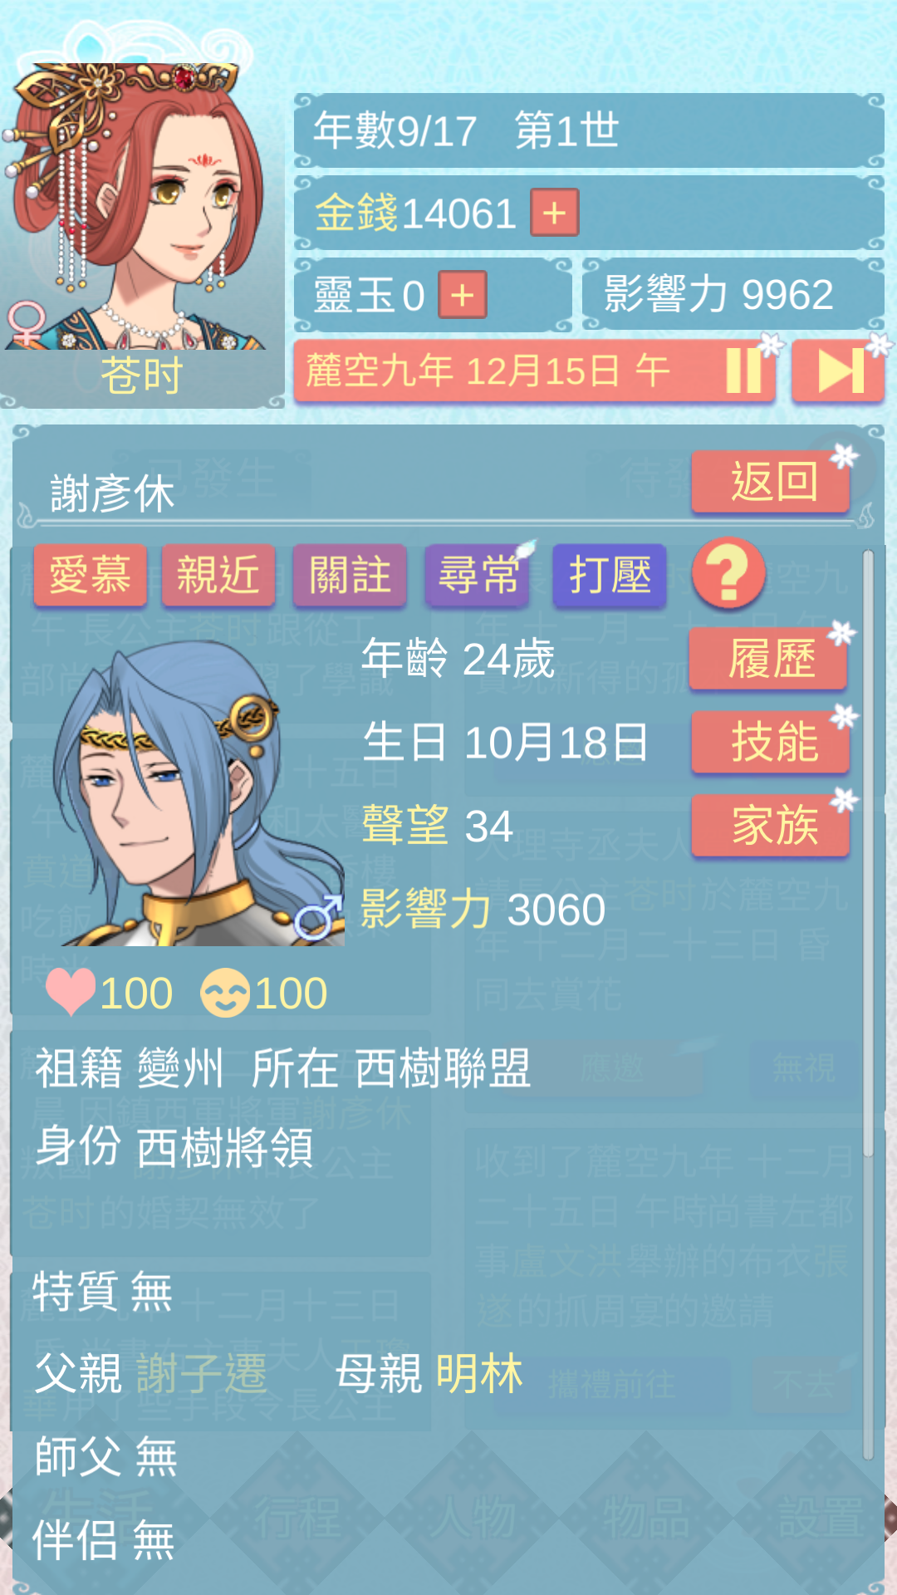Select the 親近 attitude option
This screenshot has width=897, height=1595.
tap(218, 575)
